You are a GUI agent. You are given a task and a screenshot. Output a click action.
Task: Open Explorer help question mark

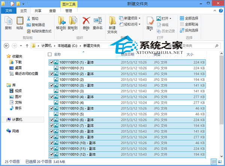[x=221, y=11]
